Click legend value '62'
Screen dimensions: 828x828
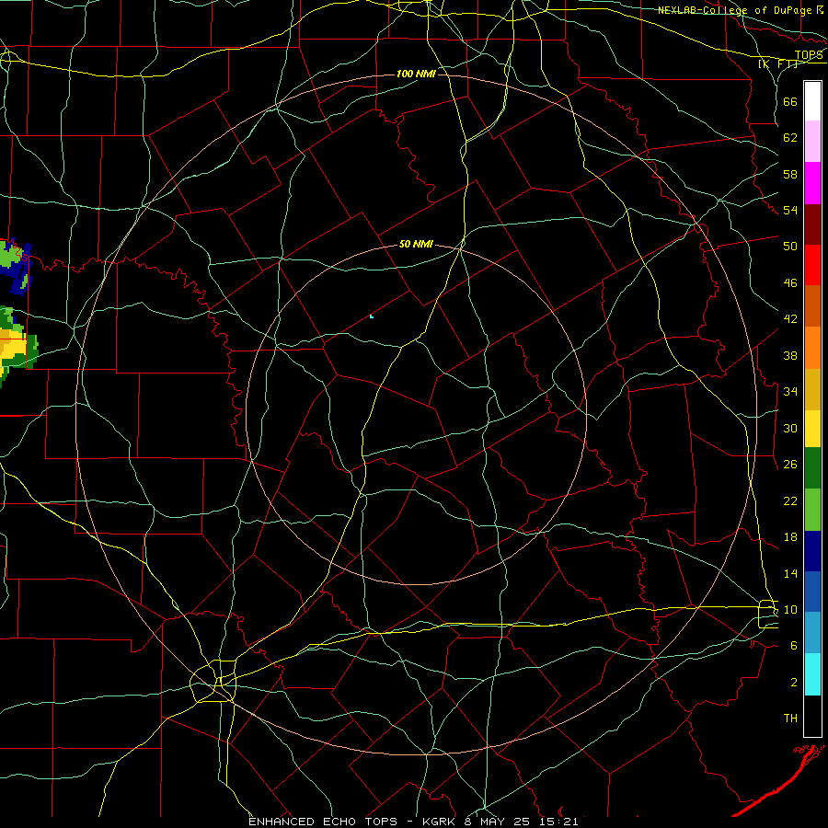tap(790, 138)
